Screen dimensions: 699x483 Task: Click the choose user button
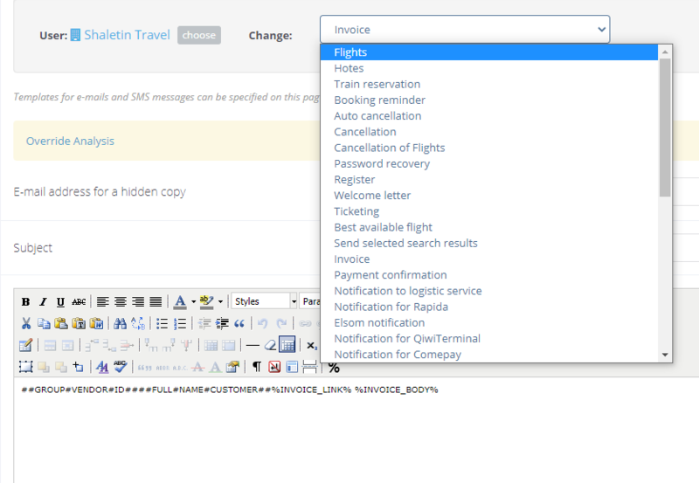(199, 35)
